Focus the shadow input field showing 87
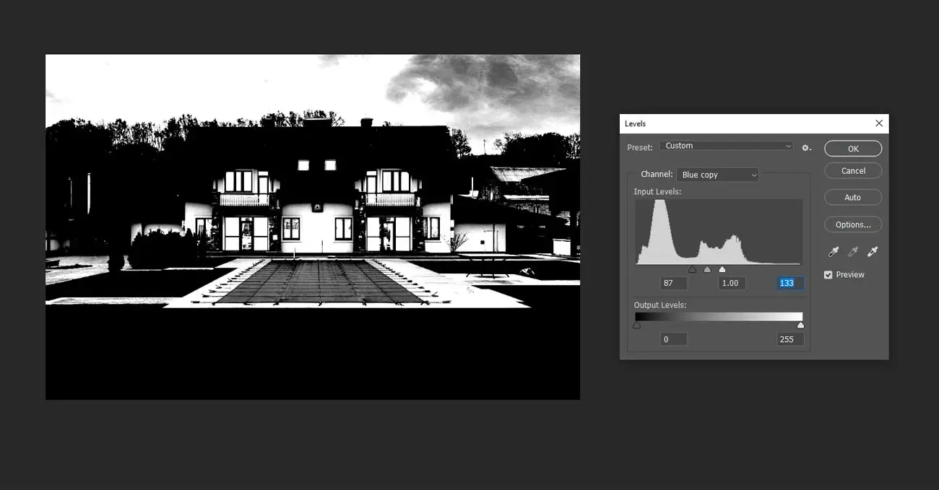Screen dimensions: 939x490 [x=673, y=283]
